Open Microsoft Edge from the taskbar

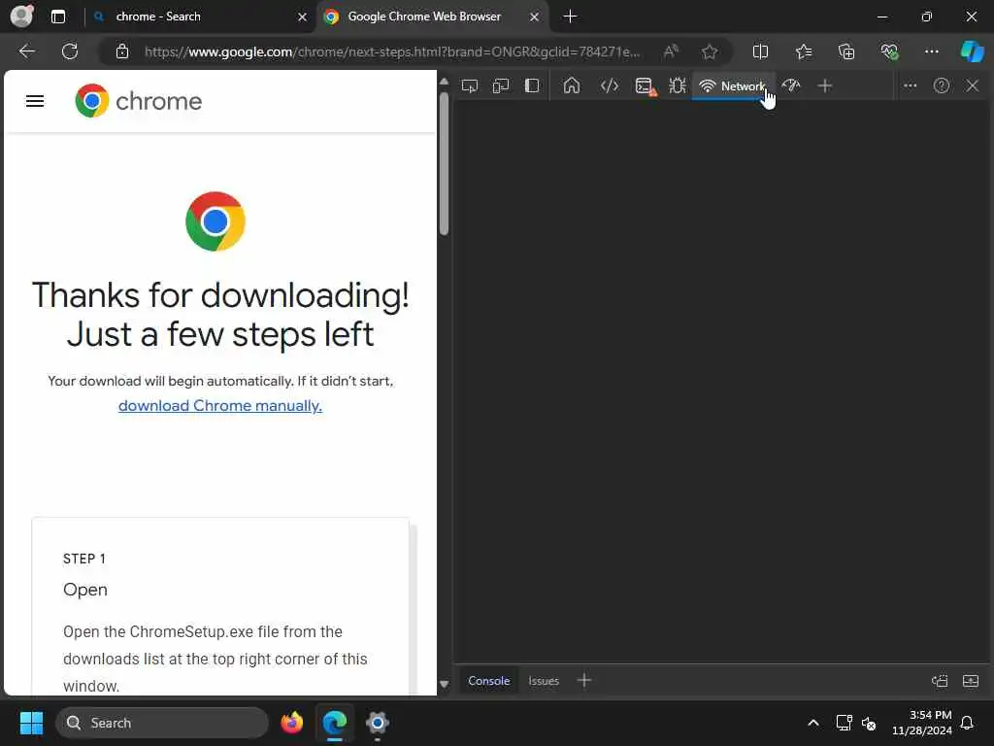[x=335, y=723]
